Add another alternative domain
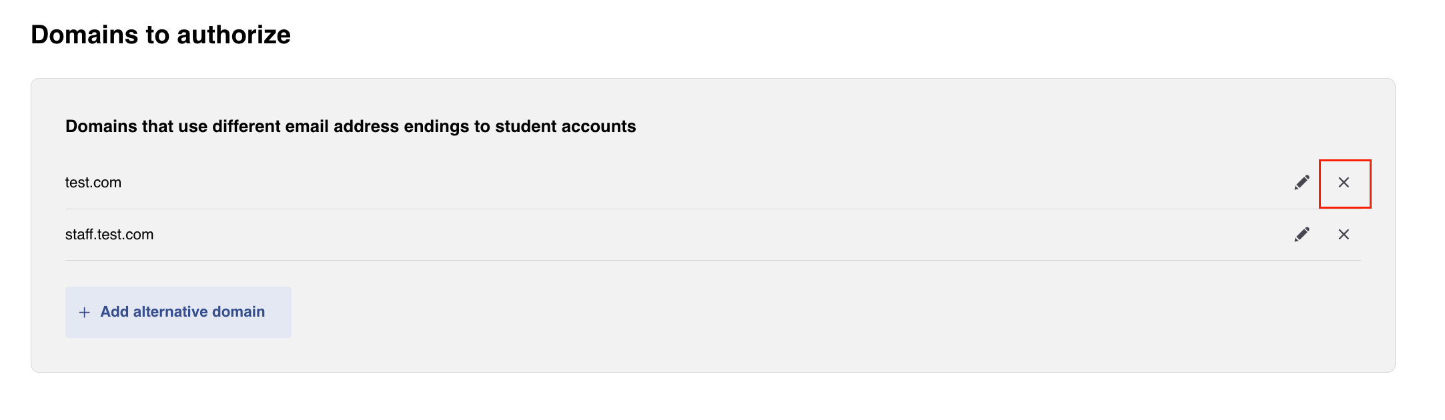The image size is (1445, 420). [x=178, y=312]
